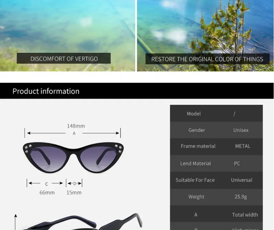Click the 'A' dimension label above glasses
This screenshot has width=274, height=230.
pyautogui.click(x=74, y=133)
